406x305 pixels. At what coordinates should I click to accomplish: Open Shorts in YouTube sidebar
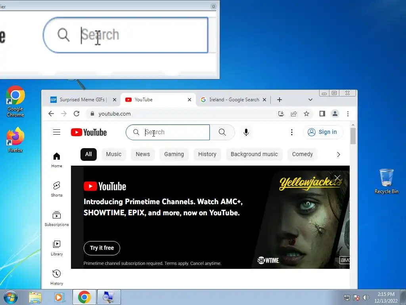(56, 189)
